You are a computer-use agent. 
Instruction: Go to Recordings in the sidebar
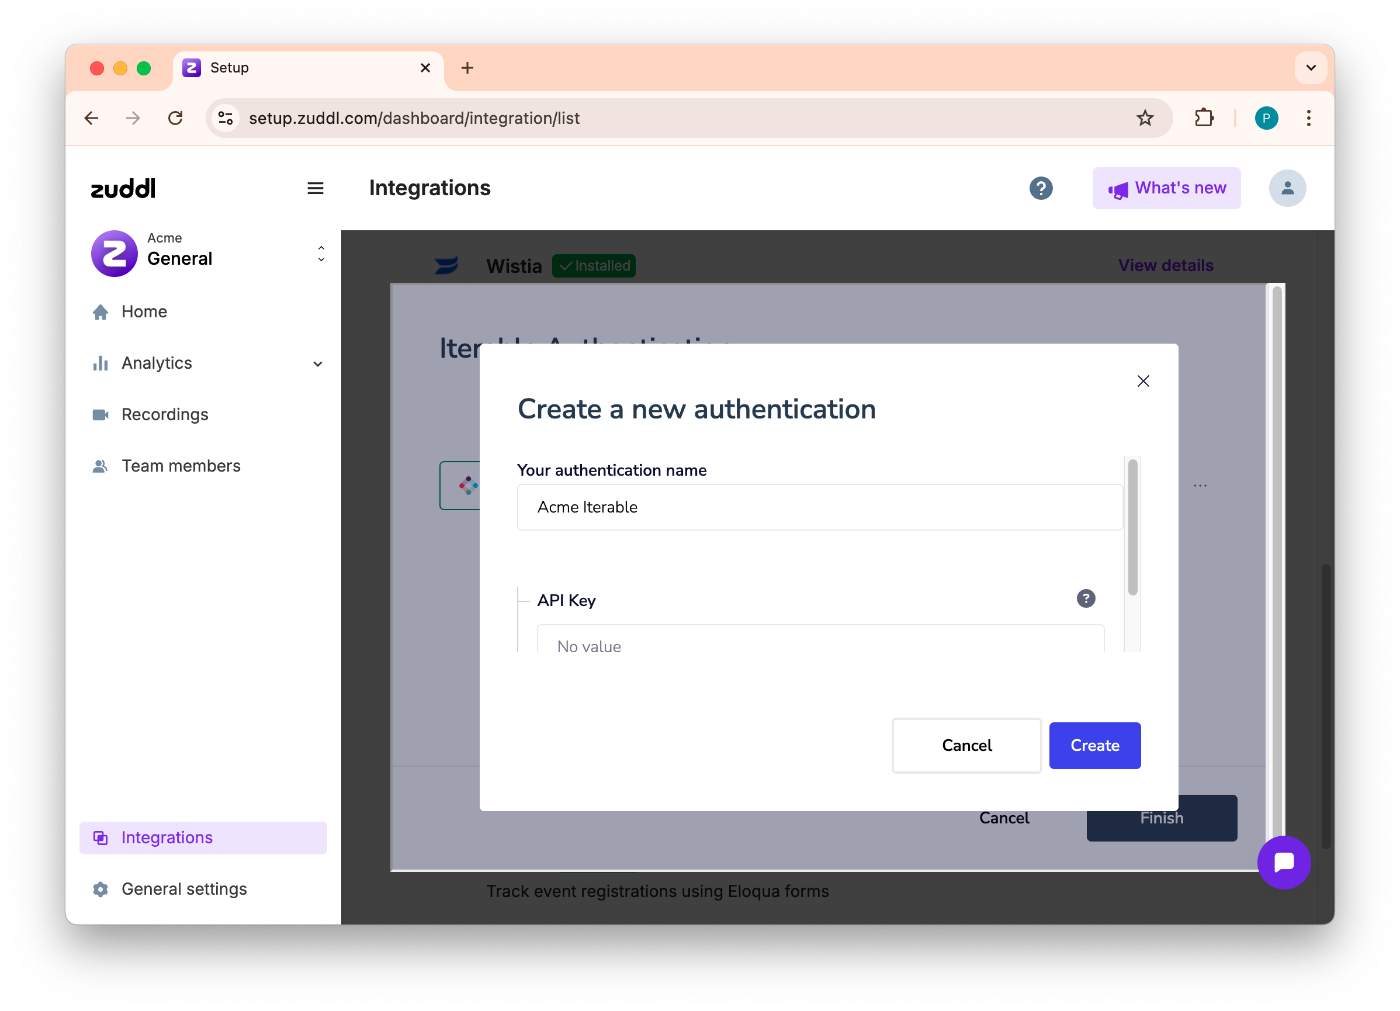pos(164,414)
